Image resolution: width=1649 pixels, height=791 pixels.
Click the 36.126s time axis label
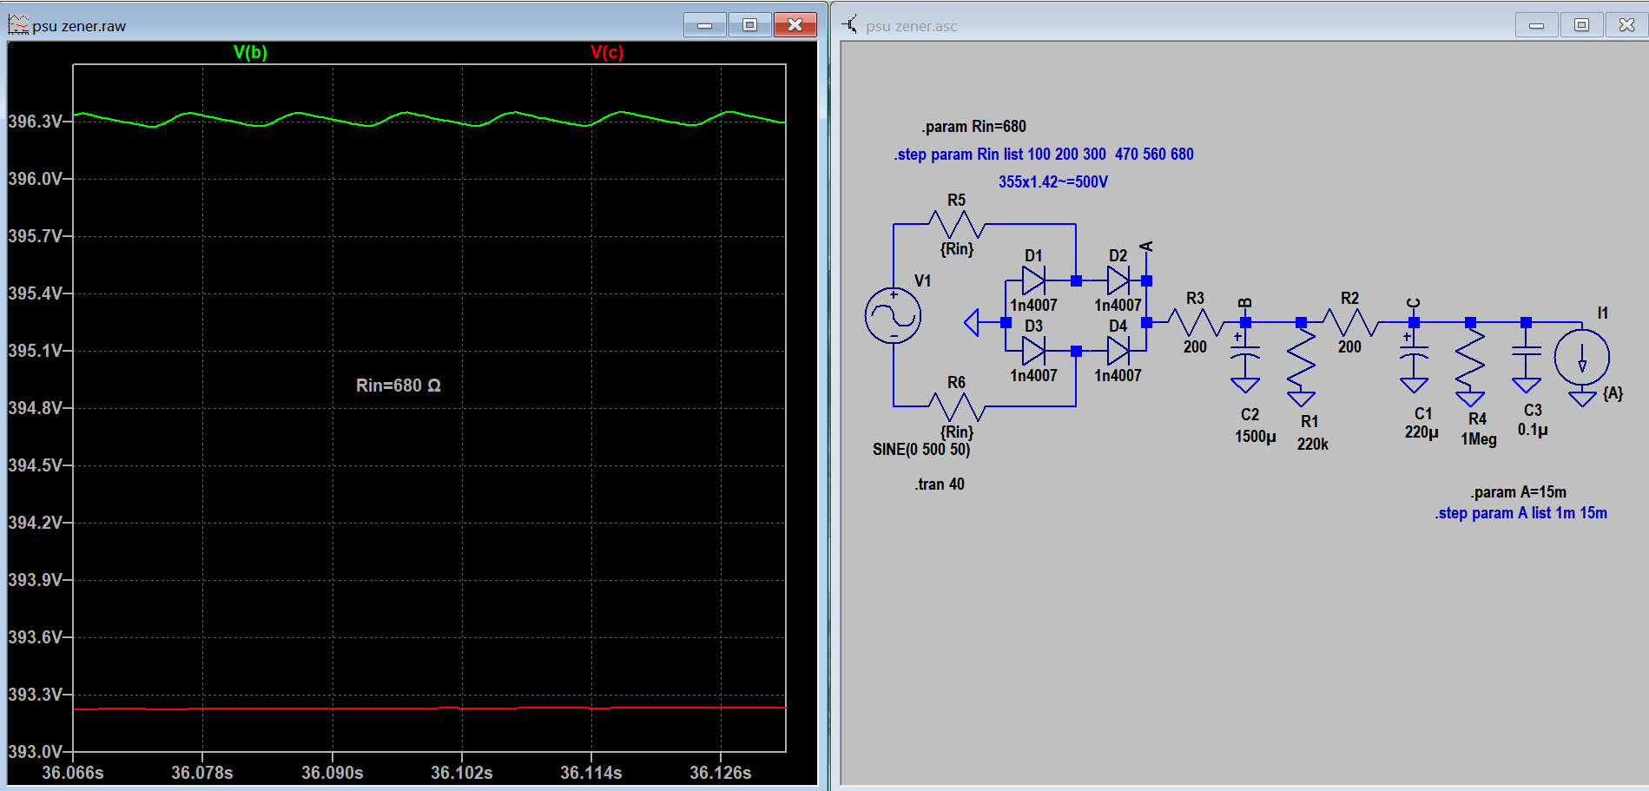point(721,773)
